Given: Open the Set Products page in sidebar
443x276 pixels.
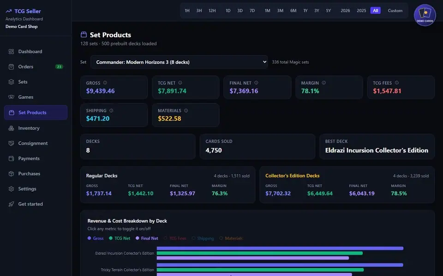Looking at the screenshot, I should tap(36, 113).
